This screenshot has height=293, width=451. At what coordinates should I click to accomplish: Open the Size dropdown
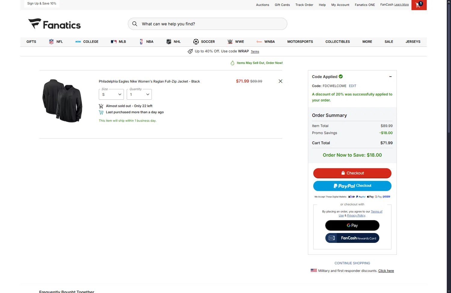click(x=111, y=95)
